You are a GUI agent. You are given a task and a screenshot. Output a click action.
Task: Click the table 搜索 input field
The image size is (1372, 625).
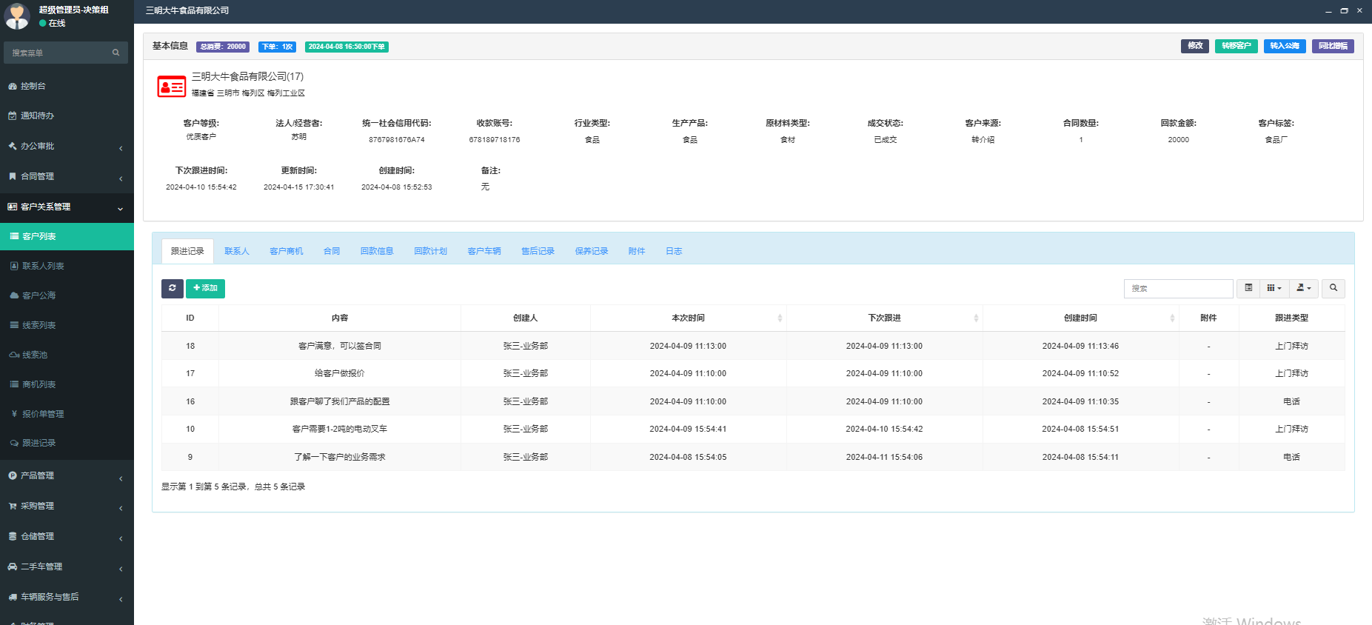pos(1177,288)
